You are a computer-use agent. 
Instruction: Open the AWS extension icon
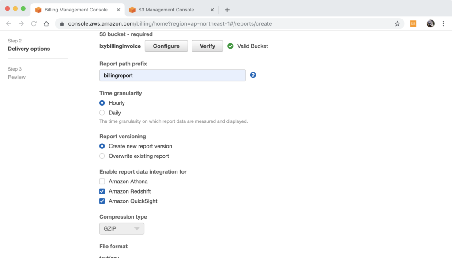pos(413,24)
